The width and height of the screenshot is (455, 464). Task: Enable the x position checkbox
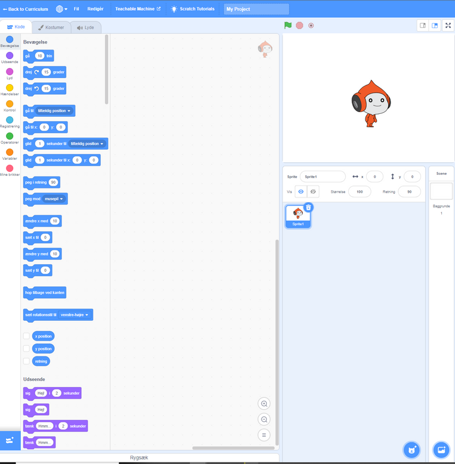coord(26,336)
